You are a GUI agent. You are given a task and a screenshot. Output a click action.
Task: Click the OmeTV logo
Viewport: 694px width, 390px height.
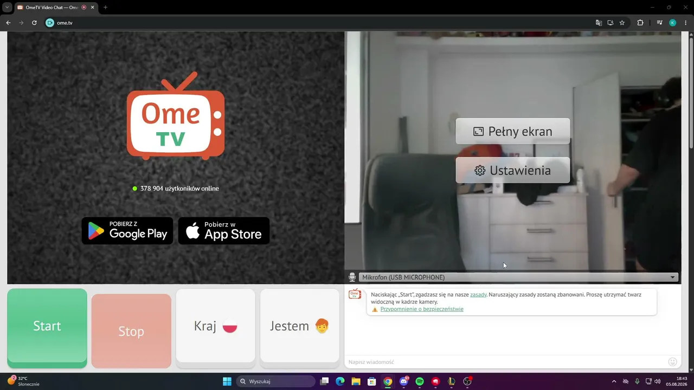pos(176,116)
